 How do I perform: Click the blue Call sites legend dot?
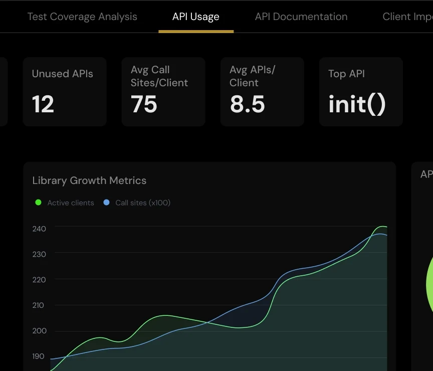[108, 203]
